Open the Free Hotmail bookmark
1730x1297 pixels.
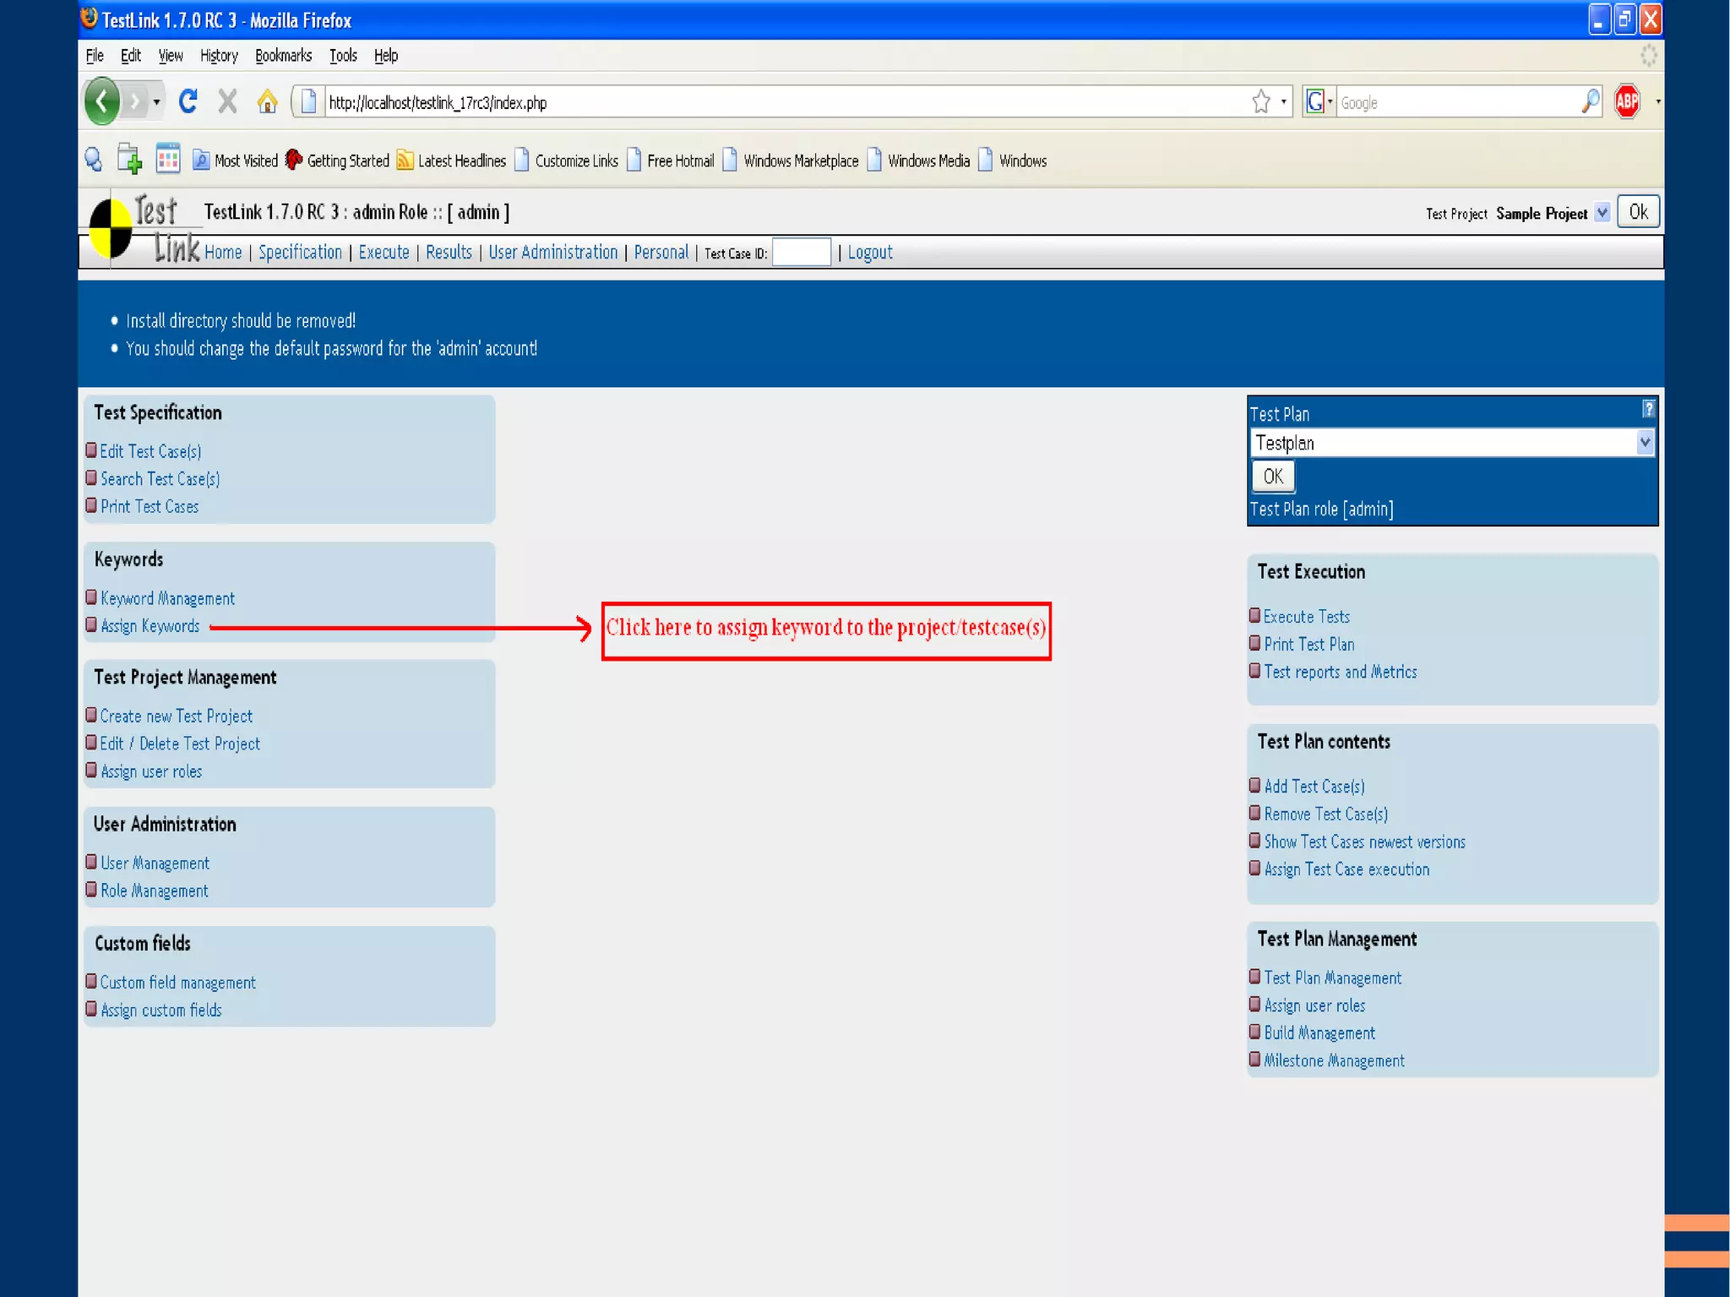point(671,160)
